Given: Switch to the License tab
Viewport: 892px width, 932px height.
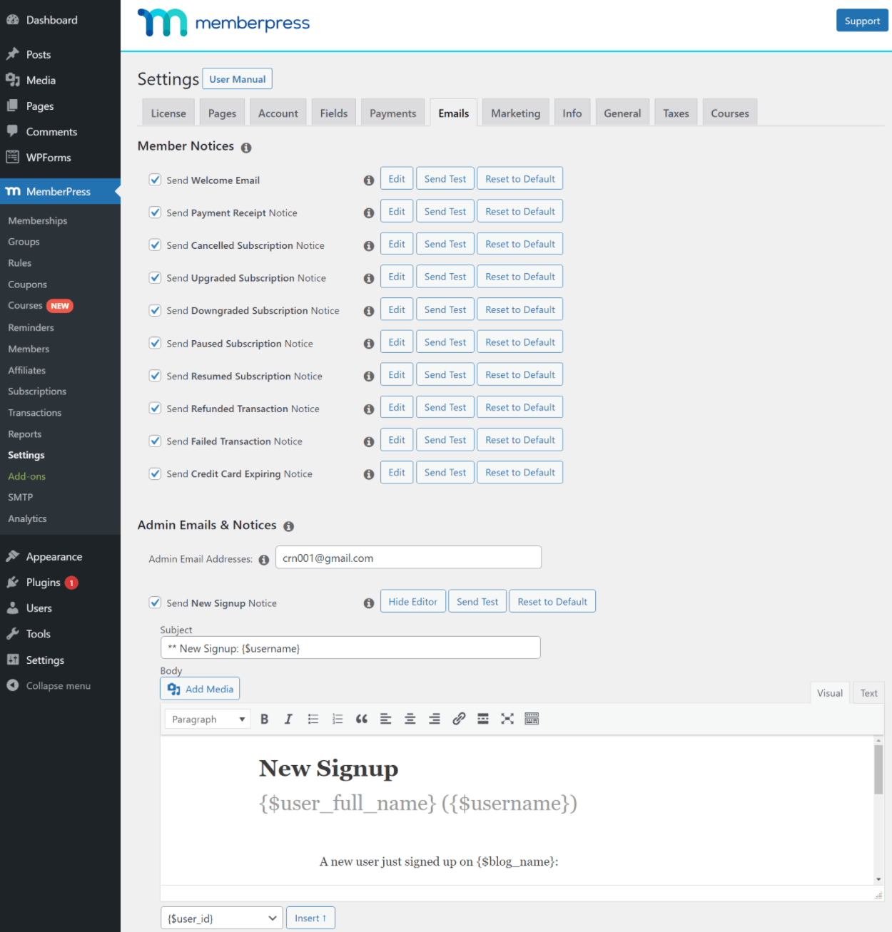Looking at the screenshot, I should coord(168,113).
